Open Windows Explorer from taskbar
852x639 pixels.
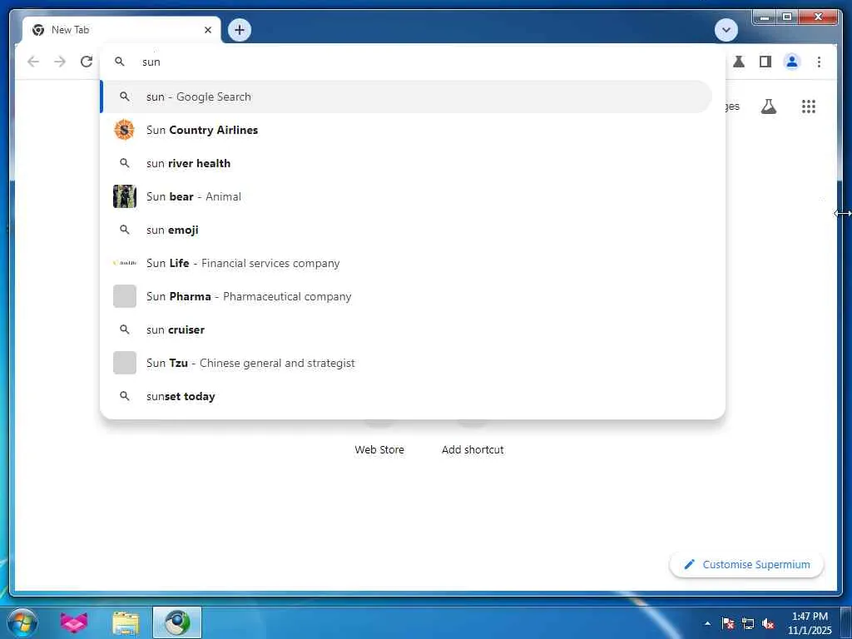[x=126, y=622]
